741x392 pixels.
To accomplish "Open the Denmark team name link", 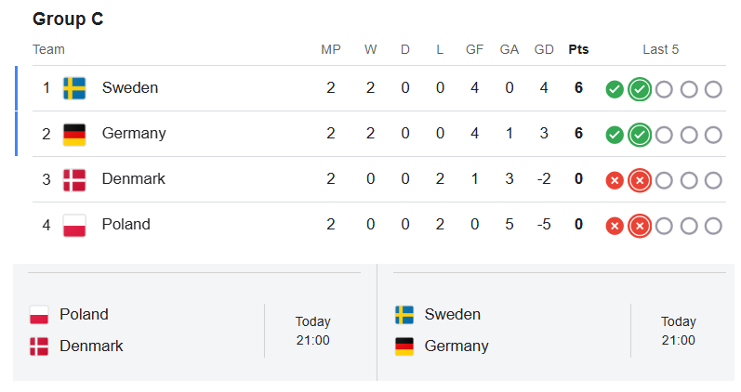I will tap(133, 178).
